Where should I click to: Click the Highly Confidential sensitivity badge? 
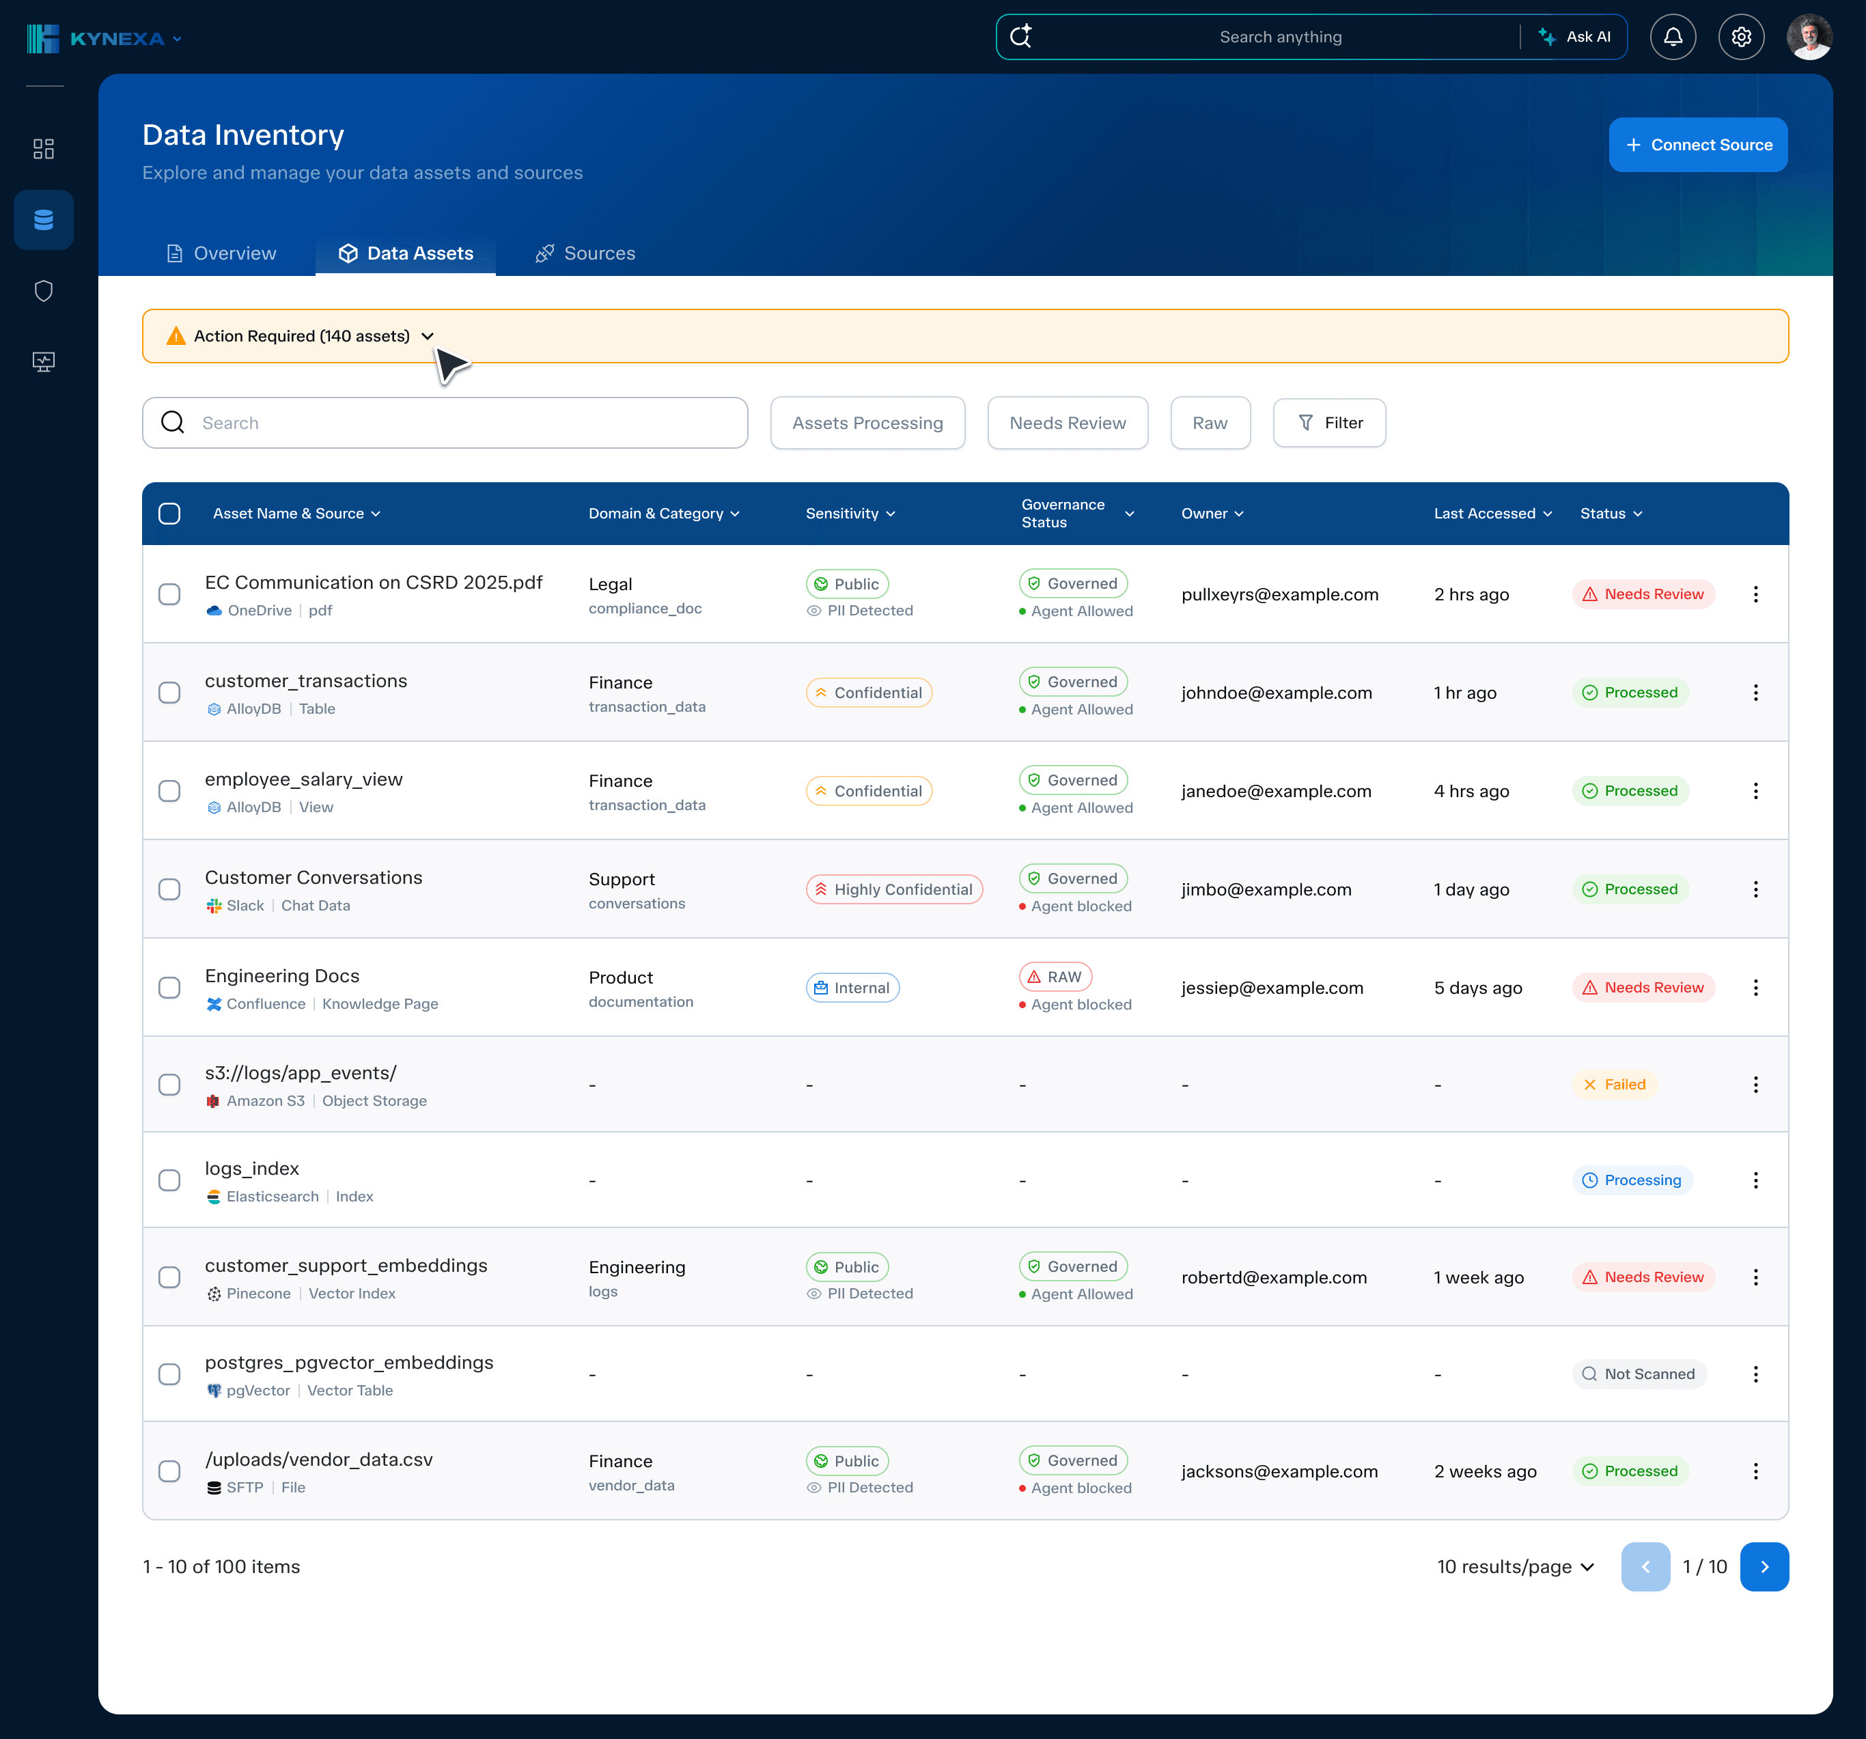(x=893, y=889)
